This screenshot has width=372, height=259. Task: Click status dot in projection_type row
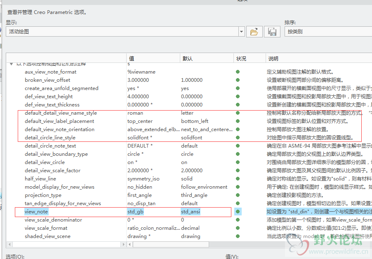click(x=238, y=195)
